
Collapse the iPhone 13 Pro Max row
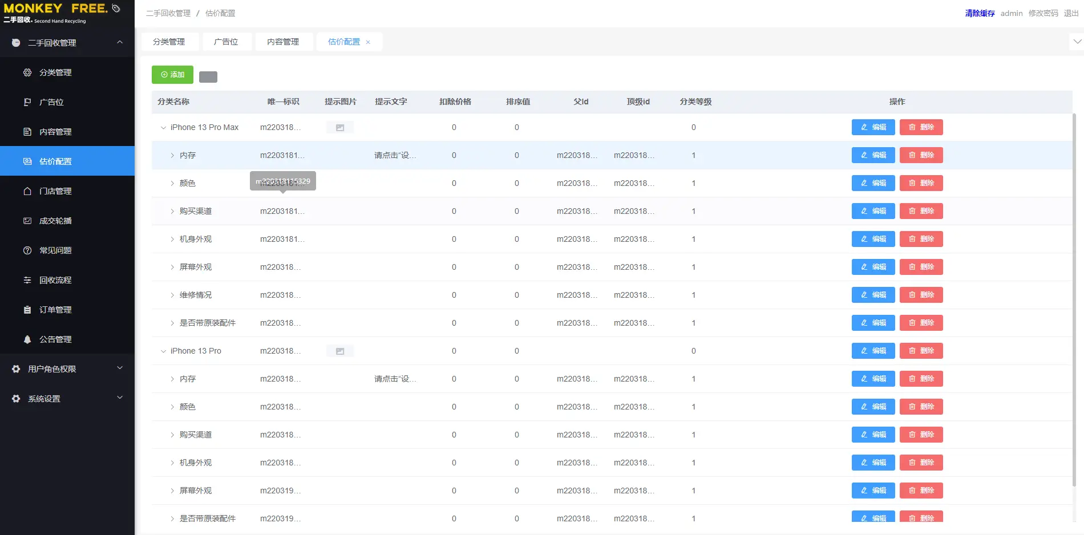[x=163, y=128]
